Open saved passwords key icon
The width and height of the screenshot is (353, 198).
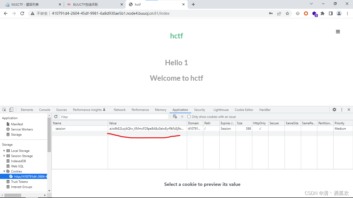coord(271,13)
